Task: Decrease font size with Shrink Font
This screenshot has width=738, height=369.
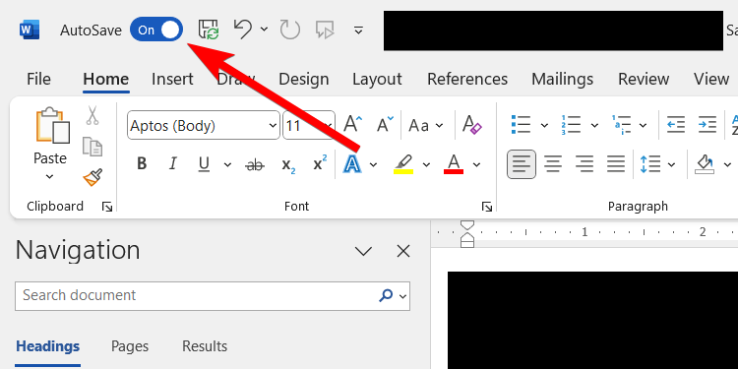Action: tap(385, 125)
